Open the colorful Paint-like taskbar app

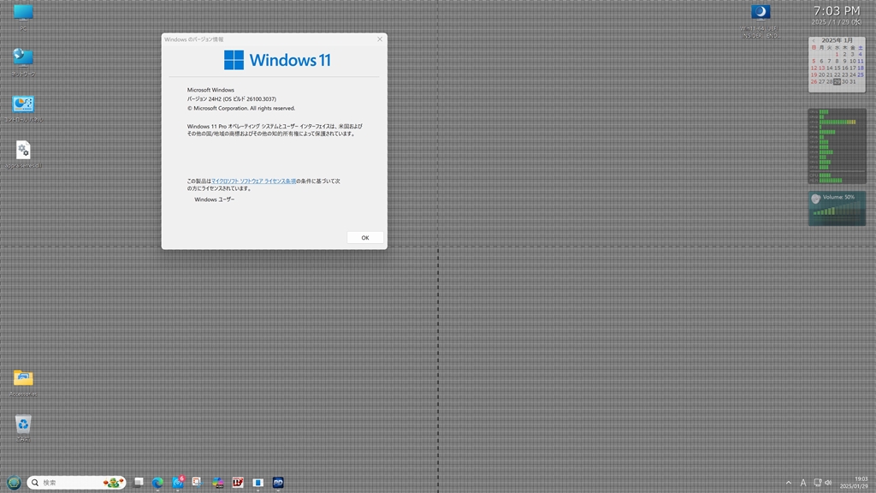click(218, 483)
